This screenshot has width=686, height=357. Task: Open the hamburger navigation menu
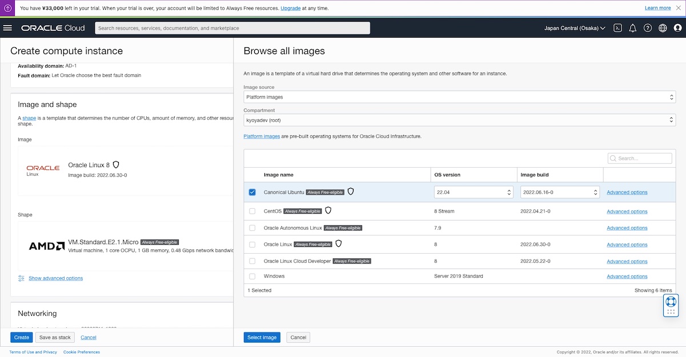tap(7, 28)
